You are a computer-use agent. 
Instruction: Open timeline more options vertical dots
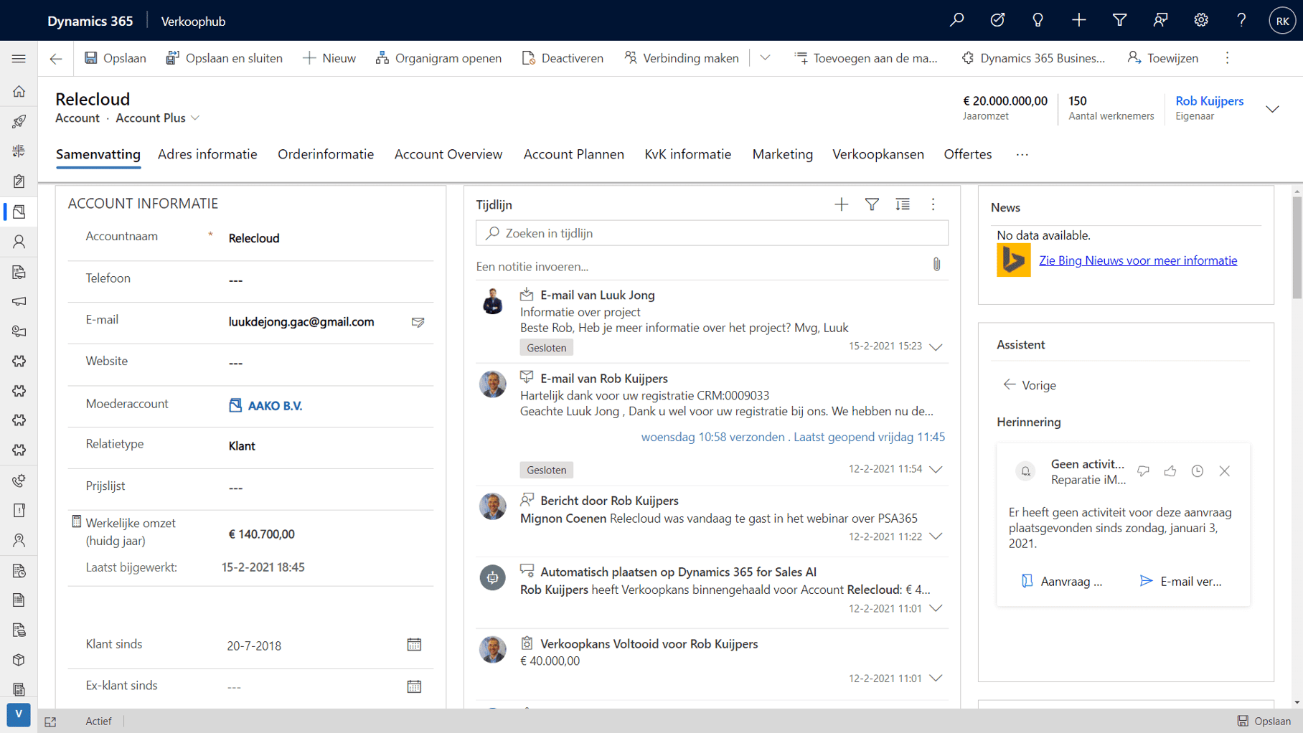(933, 204)
